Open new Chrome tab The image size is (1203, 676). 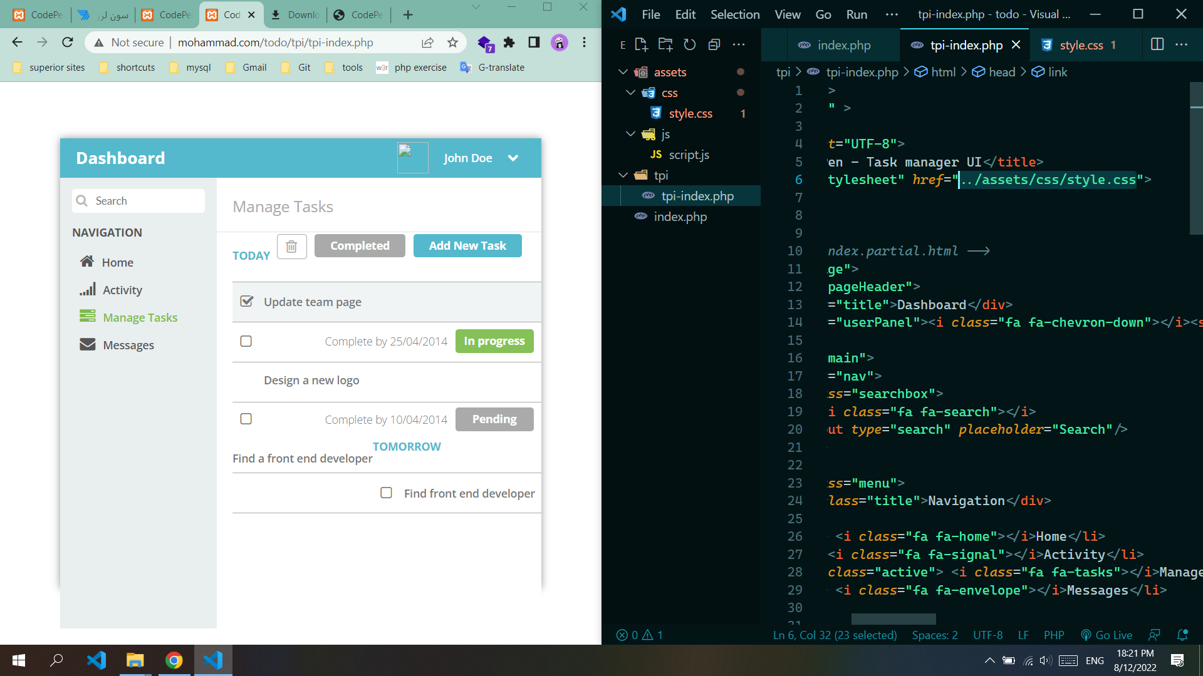(x=408, y=14)
